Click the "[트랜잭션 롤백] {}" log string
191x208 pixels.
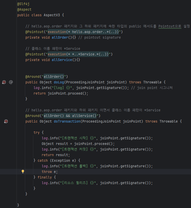coord(78,166)
